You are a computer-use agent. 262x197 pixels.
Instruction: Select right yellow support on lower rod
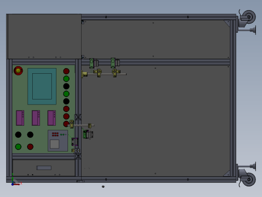[x=90, y=126]
